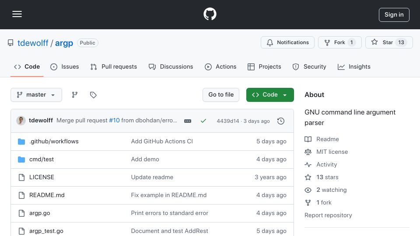Open the README.md file
Screen dimensions: 420x236
[47, 195]
